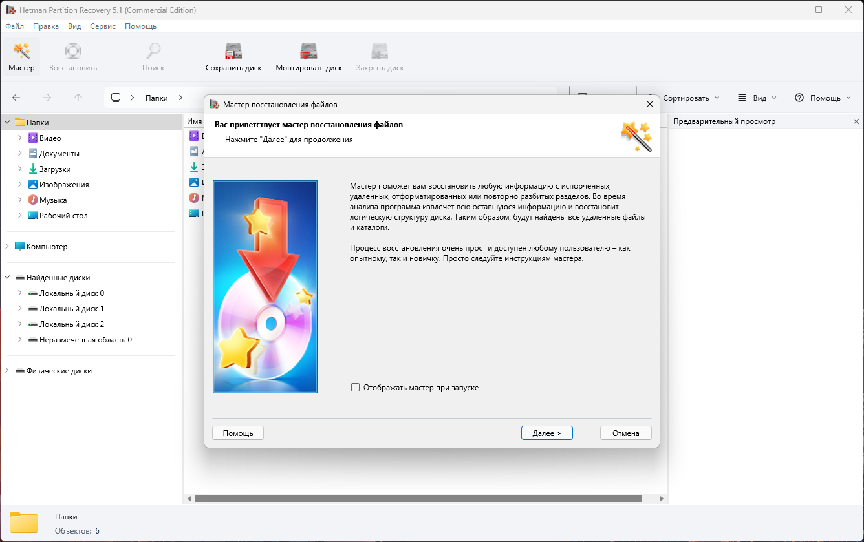Click the Поиск magnifier icon
Viewport: 864px width, 542px height.
pyautogui.click(x=153, y=51)
